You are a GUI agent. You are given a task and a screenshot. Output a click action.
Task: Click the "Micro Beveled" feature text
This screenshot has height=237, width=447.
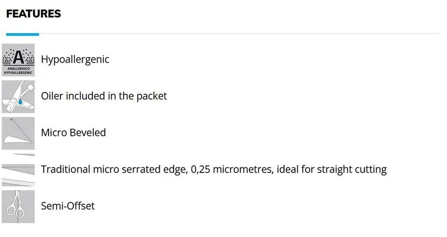(73, 133)
